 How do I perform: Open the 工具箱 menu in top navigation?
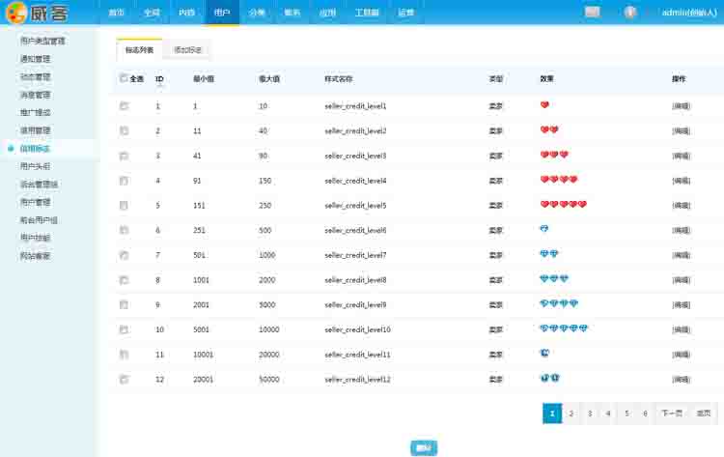366,13
